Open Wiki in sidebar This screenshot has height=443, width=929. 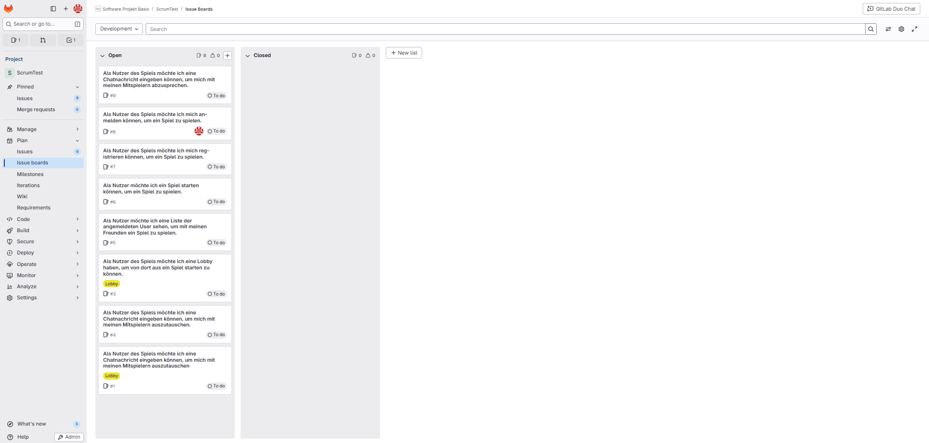click(22, 196)
